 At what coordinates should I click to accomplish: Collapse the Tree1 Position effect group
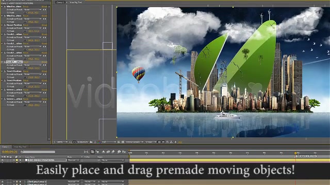(2, 71)
